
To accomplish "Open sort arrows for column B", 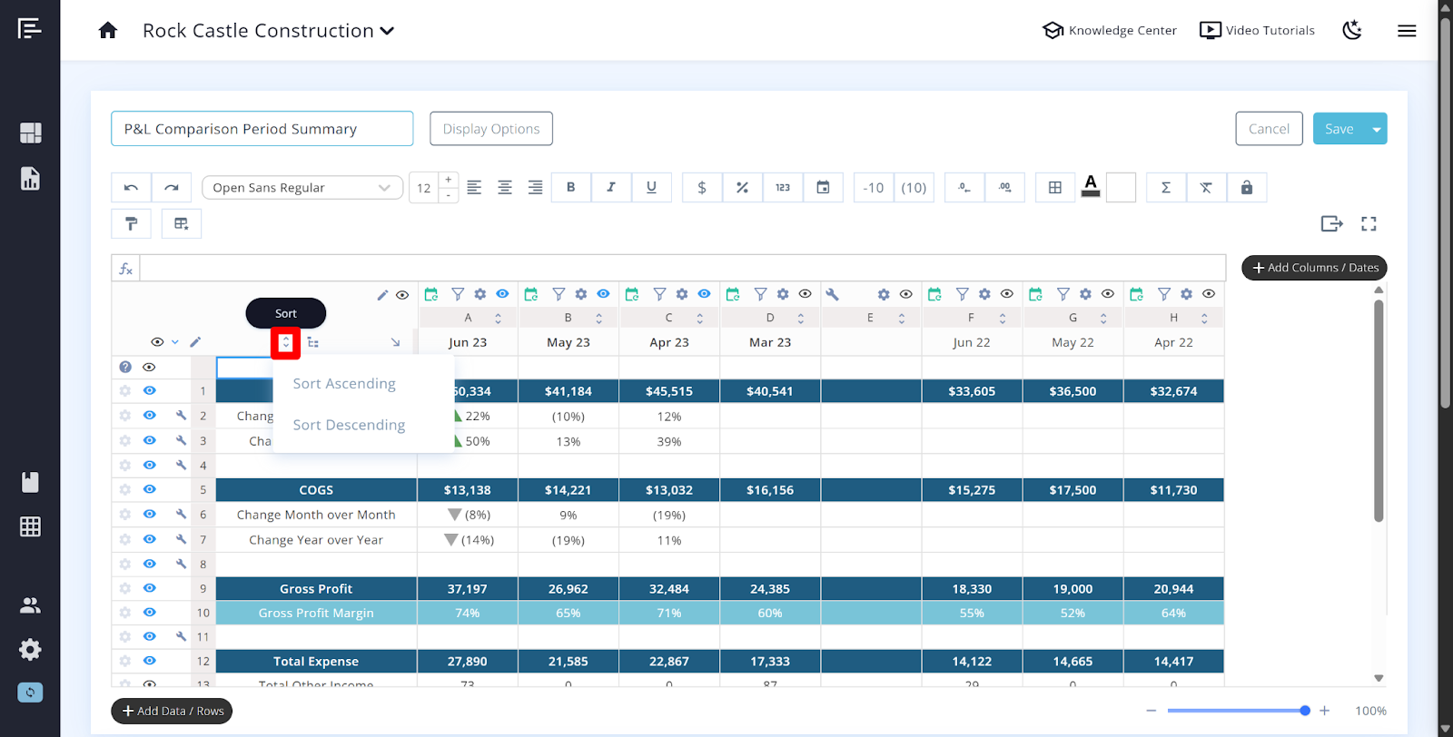I will [x=599, y=319].
